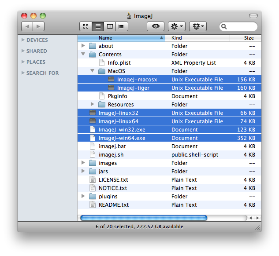
Task: Select the NOTICE.txt file icon
Action: [x=93, y=188]
